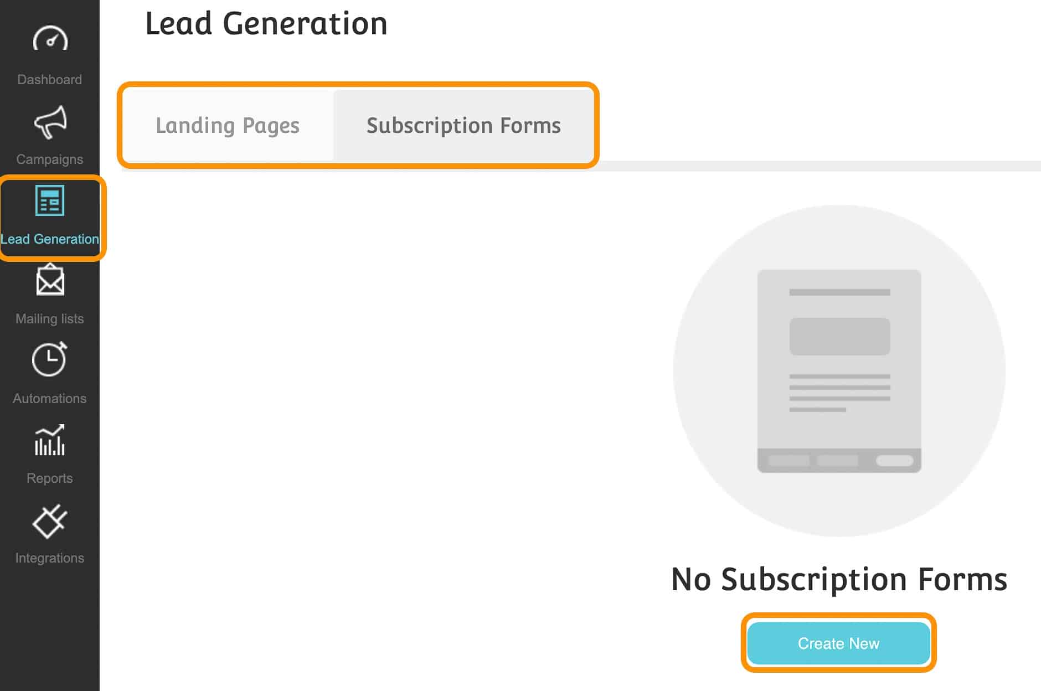Click the Reports sidebar label

click(x=50, y=478)
